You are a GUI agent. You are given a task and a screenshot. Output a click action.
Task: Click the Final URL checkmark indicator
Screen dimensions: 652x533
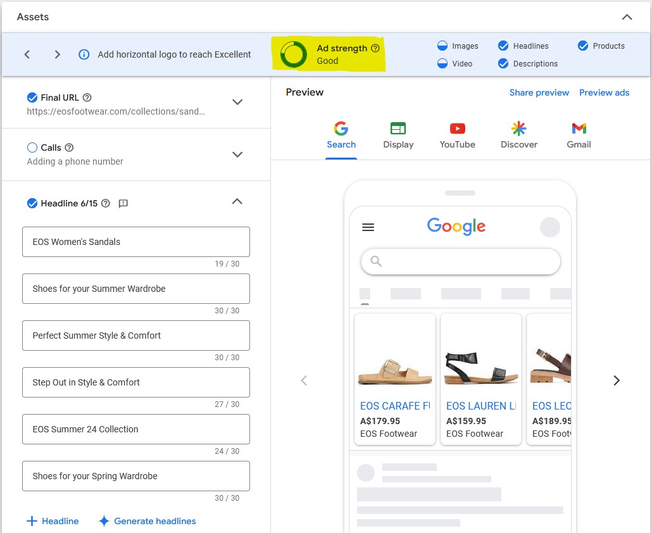pyautogui.click(x=32, y=97)
